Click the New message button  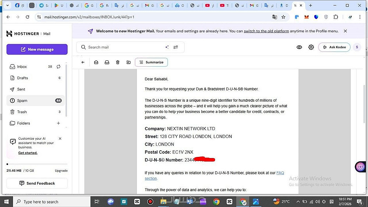(37, 49)
